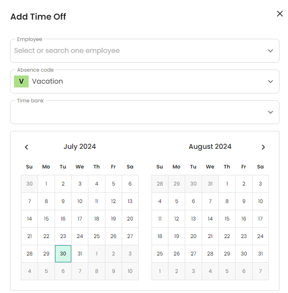Expand the Time bank dropdown

270,112
